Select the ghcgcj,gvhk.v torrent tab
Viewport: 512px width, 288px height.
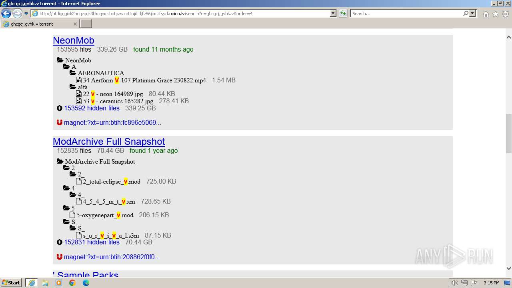[x=39, y=24]
